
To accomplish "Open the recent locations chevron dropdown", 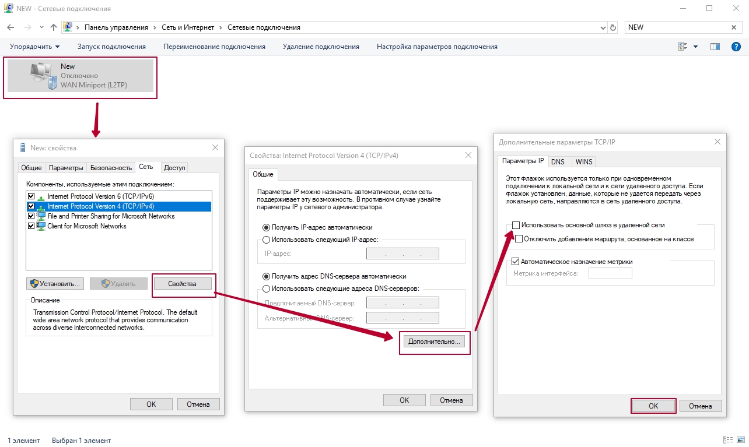I will point(41,27).
